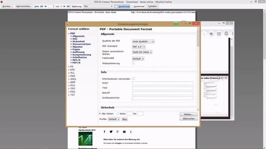266x149 pixels.
Task: Click Seite einrichten... button
Action: click(x=24, y=6)
